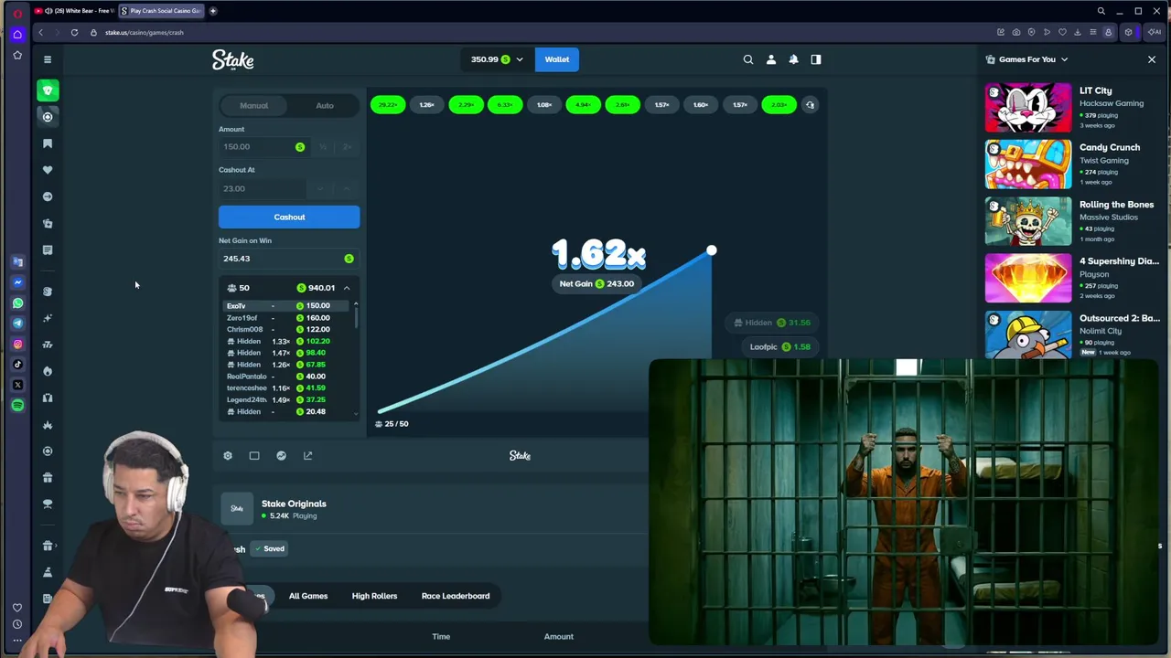
Task: Toggle the side panel layout icon
Action: coord(816,59)
